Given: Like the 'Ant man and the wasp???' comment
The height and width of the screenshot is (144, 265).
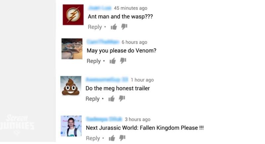Looking at the screenshot, I should (114, 27).
